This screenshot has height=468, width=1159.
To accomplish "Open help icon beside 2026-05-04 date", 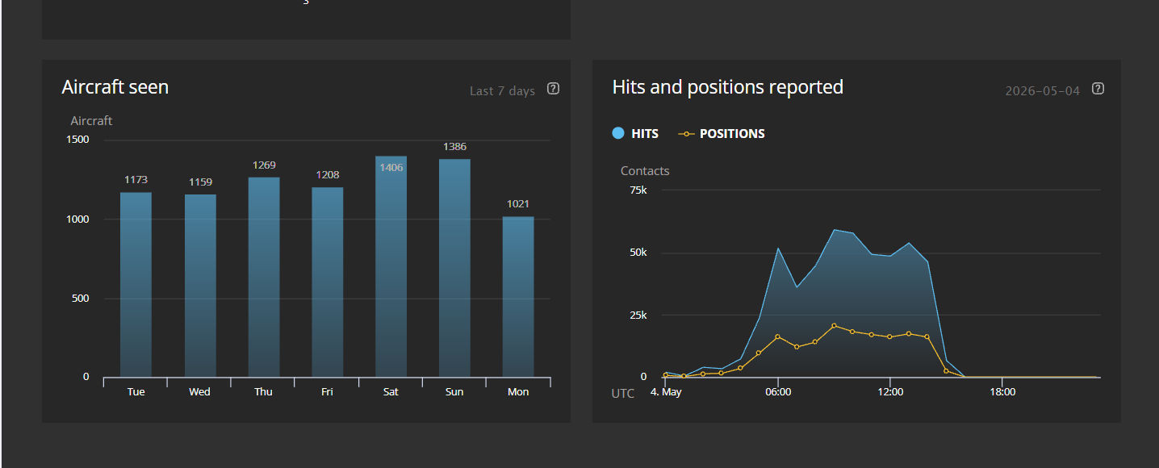I will point(1098,89).
